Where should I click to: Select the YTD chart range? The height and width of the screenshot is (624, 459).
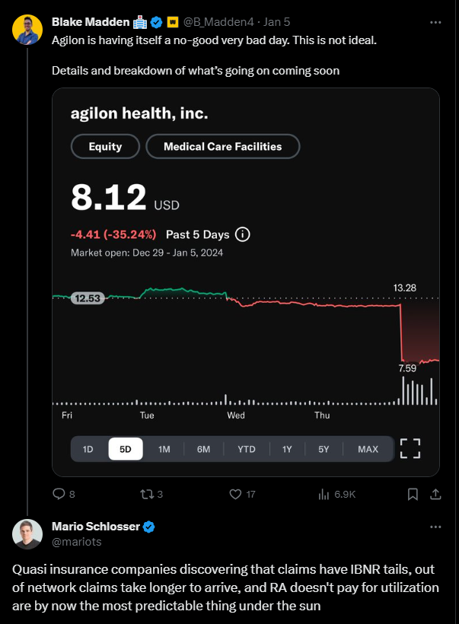pyautogui.click(x=247, y=449)
